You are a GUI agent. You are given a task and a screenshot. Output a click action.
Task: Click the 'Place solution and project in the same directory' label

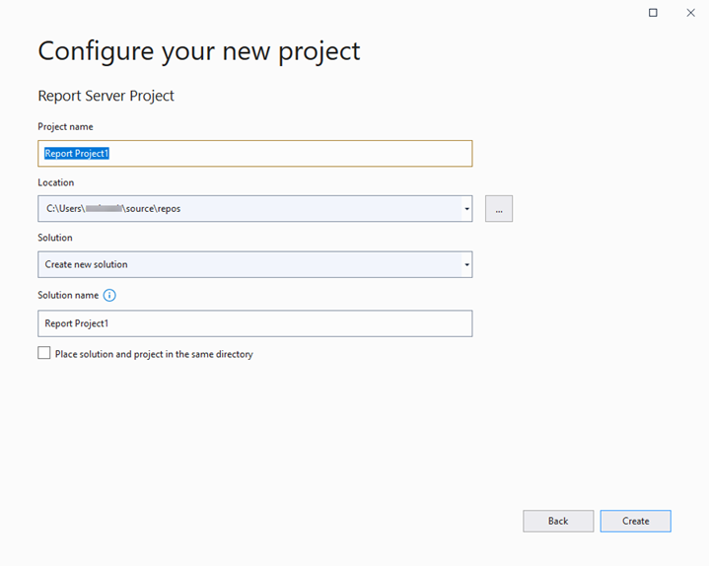point(154,354)
